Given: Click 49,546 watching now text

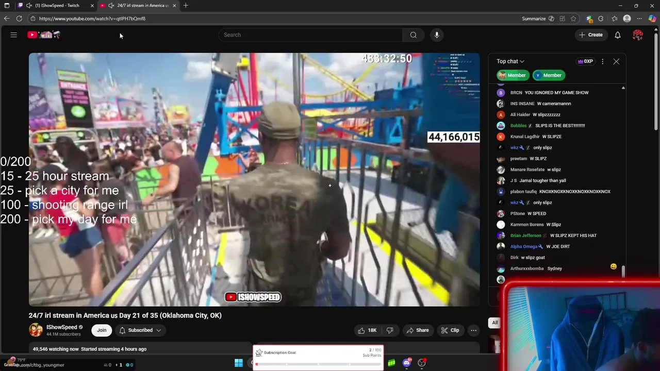Looking at the screenshot, I should coord(56,349).
